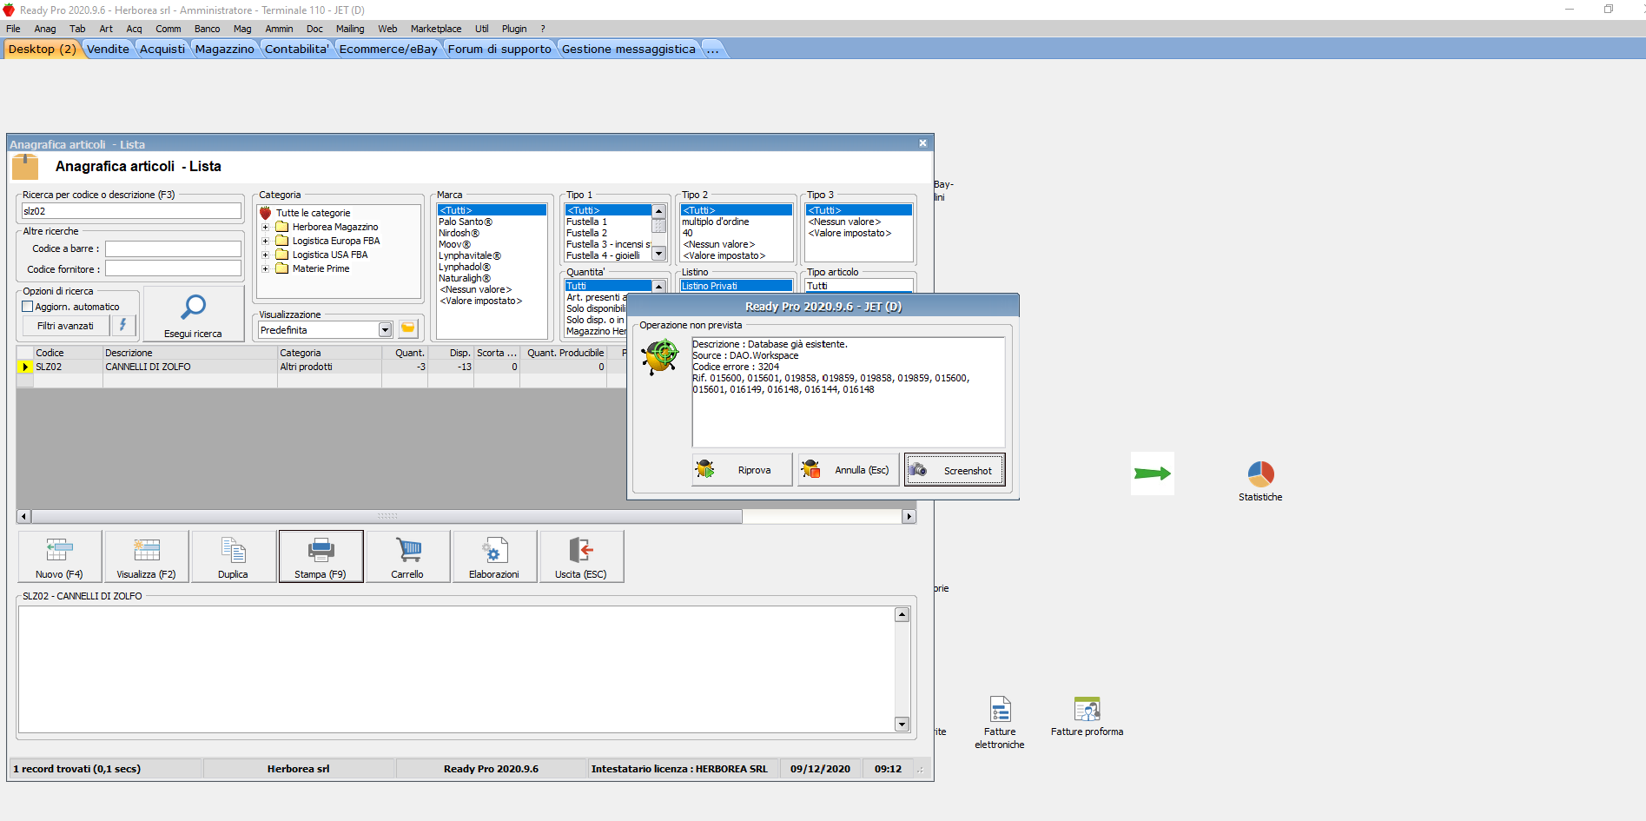Expand Logistica USA FBA category

tap(266, 255)
